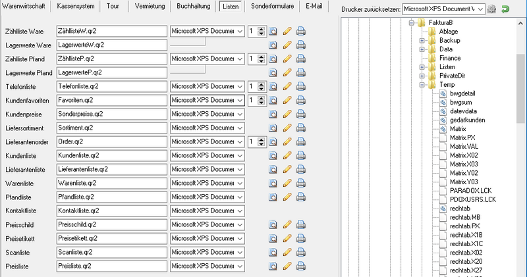Open preview for the Kundenpreise list
The image size is (527, 277).
273,114
